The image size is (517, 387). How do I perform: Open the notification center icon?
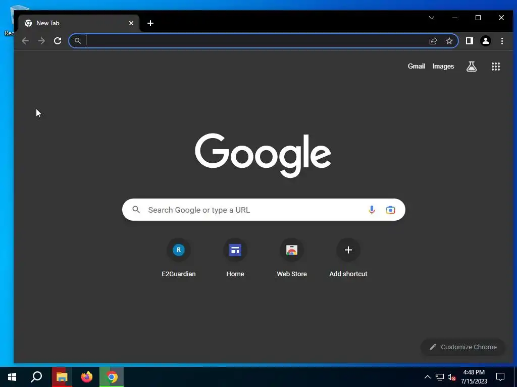[x=500, y=377]
